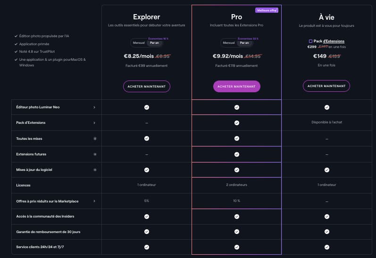
Task: Click Explorer checkmark for Garantie de remboursement
Action: tap(147, 232)
